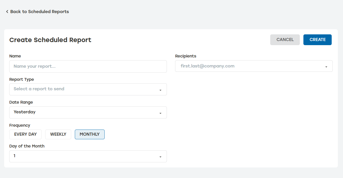Click the Frequency section label
343x178 pixels.
(20, 125)
